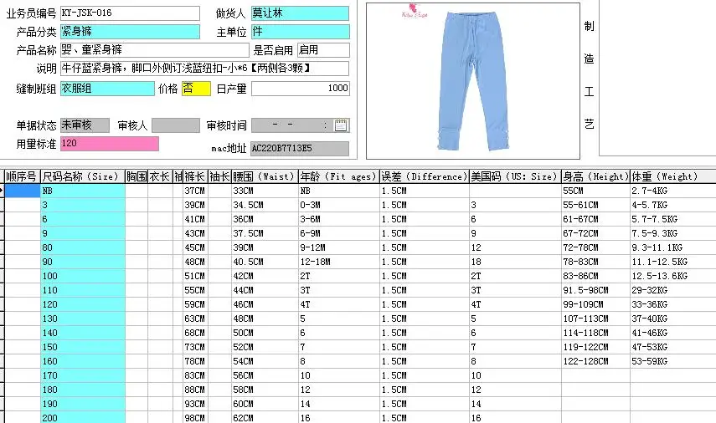Edit the 日产量 field 1000
Viewport: 716px width, 423px height.
[x=301, y=89]
